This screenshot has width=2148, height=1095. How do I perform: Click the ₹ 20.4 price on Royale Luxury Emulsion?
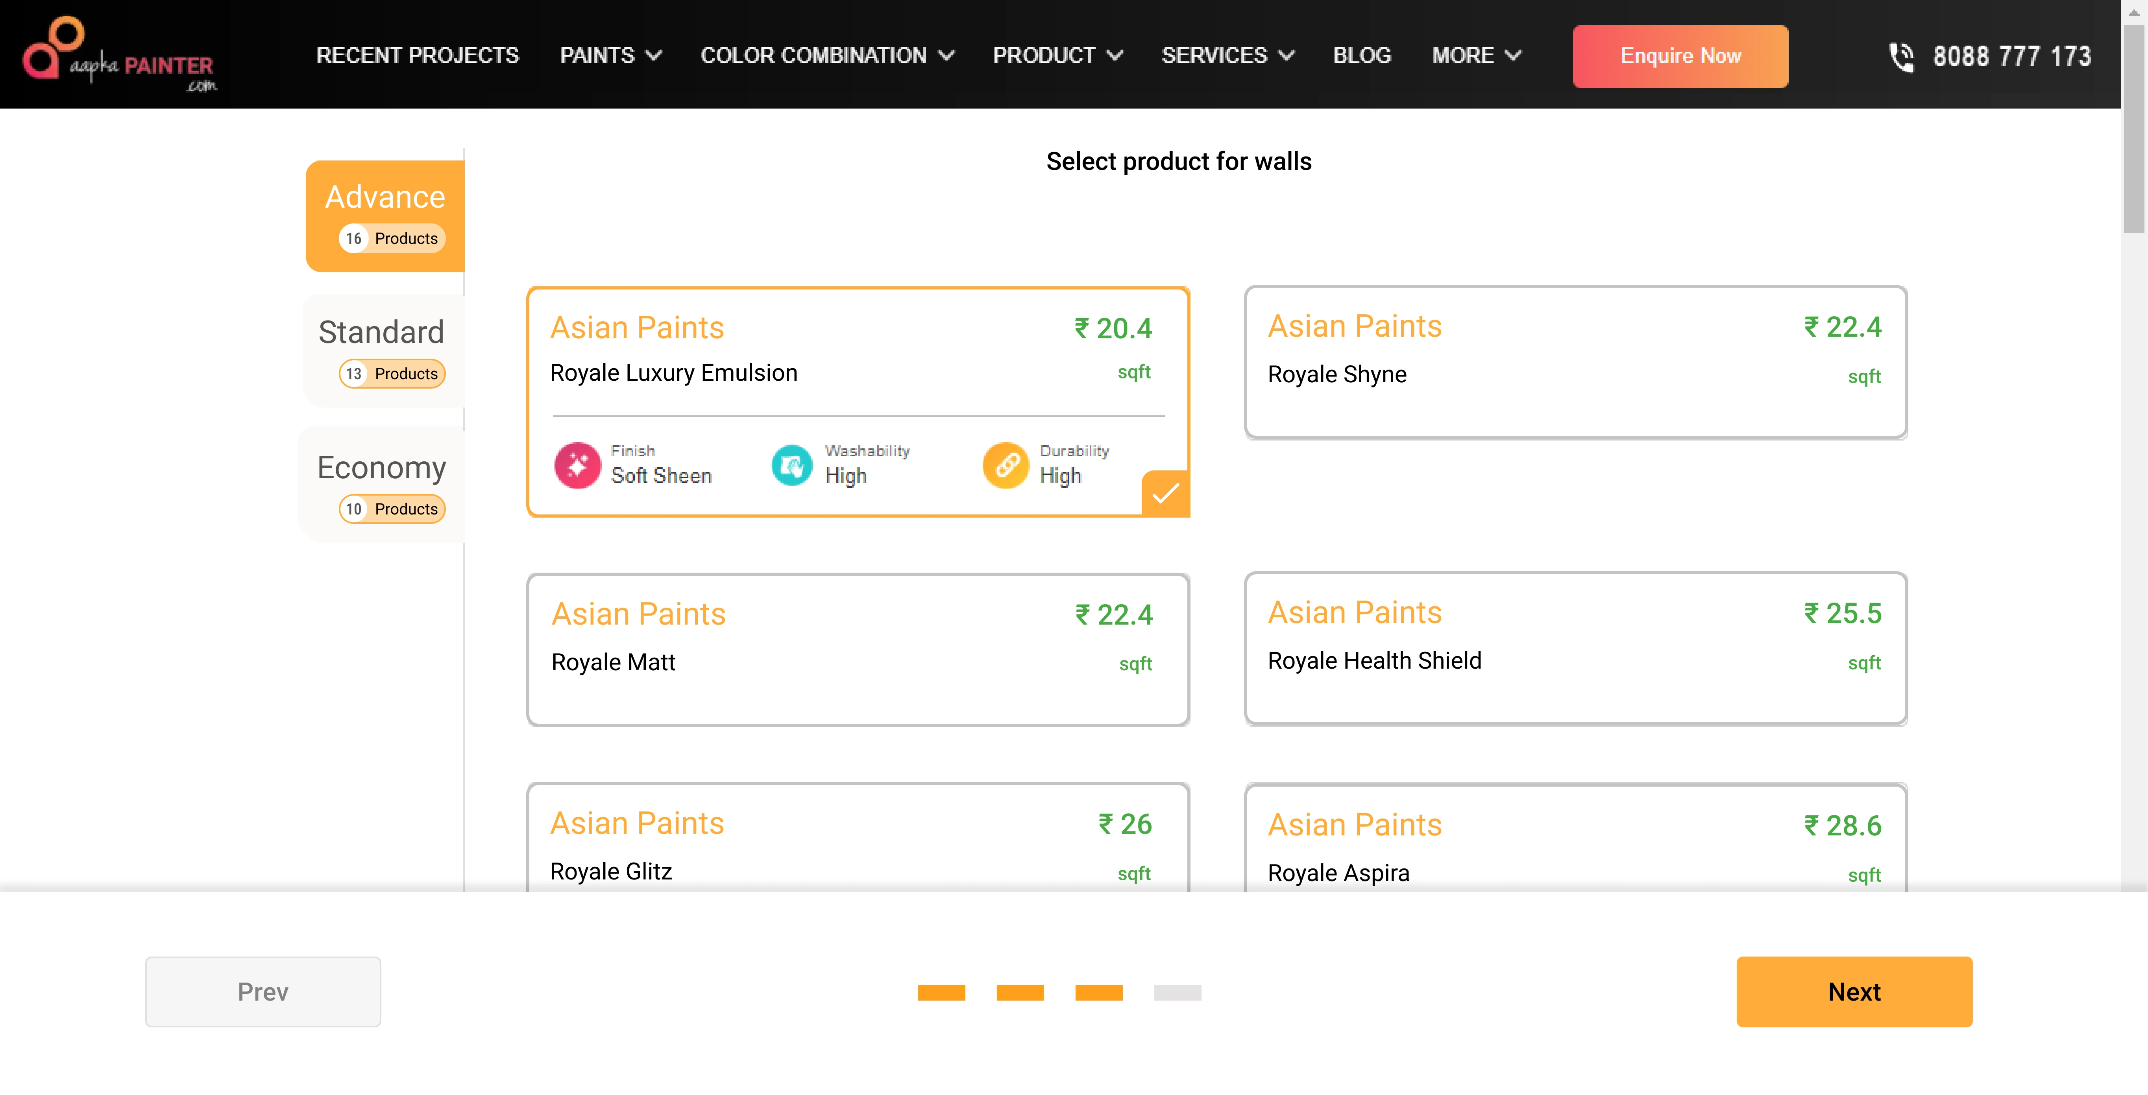click(x=1113, y=328)
